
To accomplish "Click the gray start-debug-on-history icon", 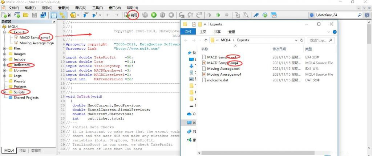I will coord(145,15).
